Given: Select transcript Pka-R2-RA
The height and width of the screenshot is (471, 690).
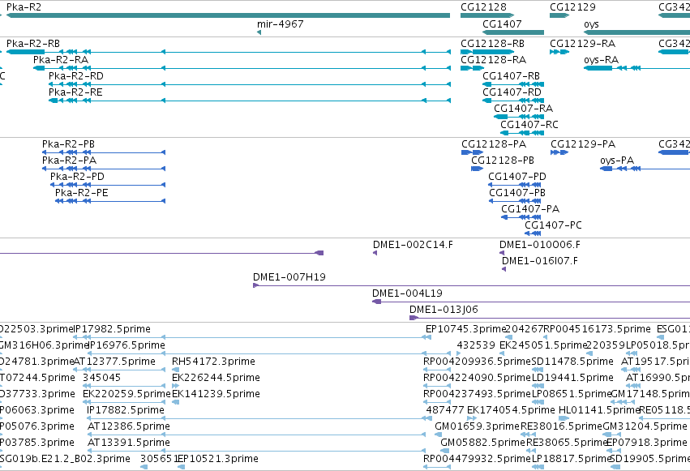Looking at the screenshot, I should tap(61, 60).
